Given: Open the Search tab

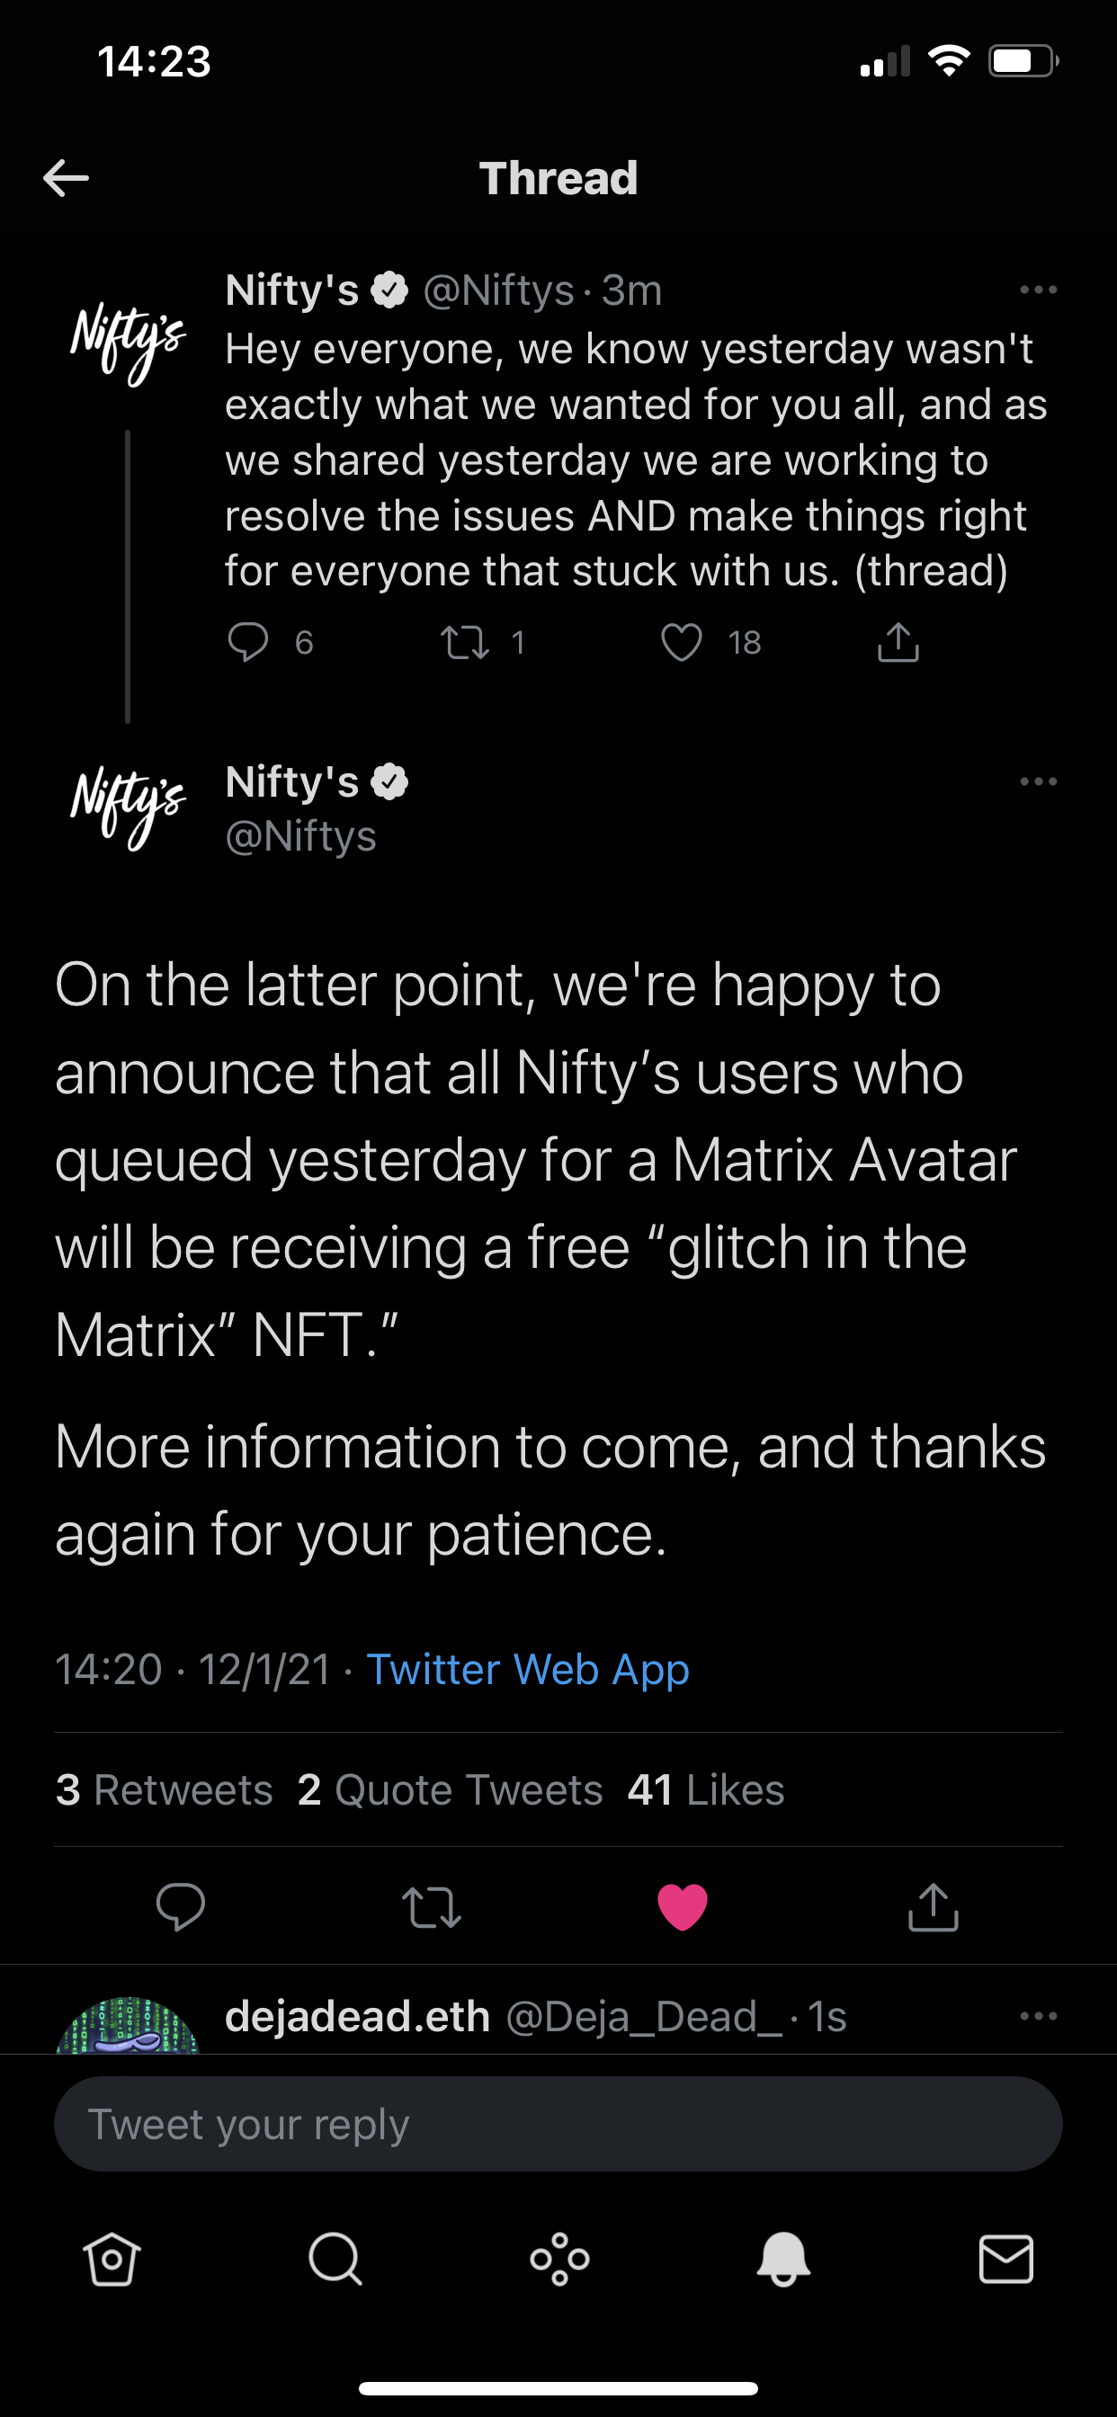Looking at the screenshot, I should tap(335, 2259).
